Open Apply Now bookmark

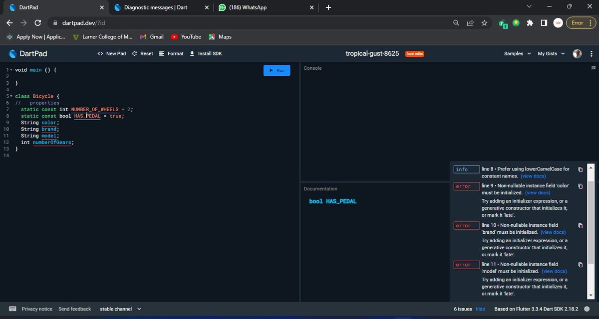pos(36,37)
